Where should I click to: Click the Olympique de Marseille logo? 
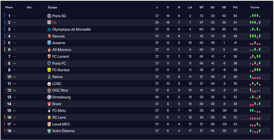[49, 30]
